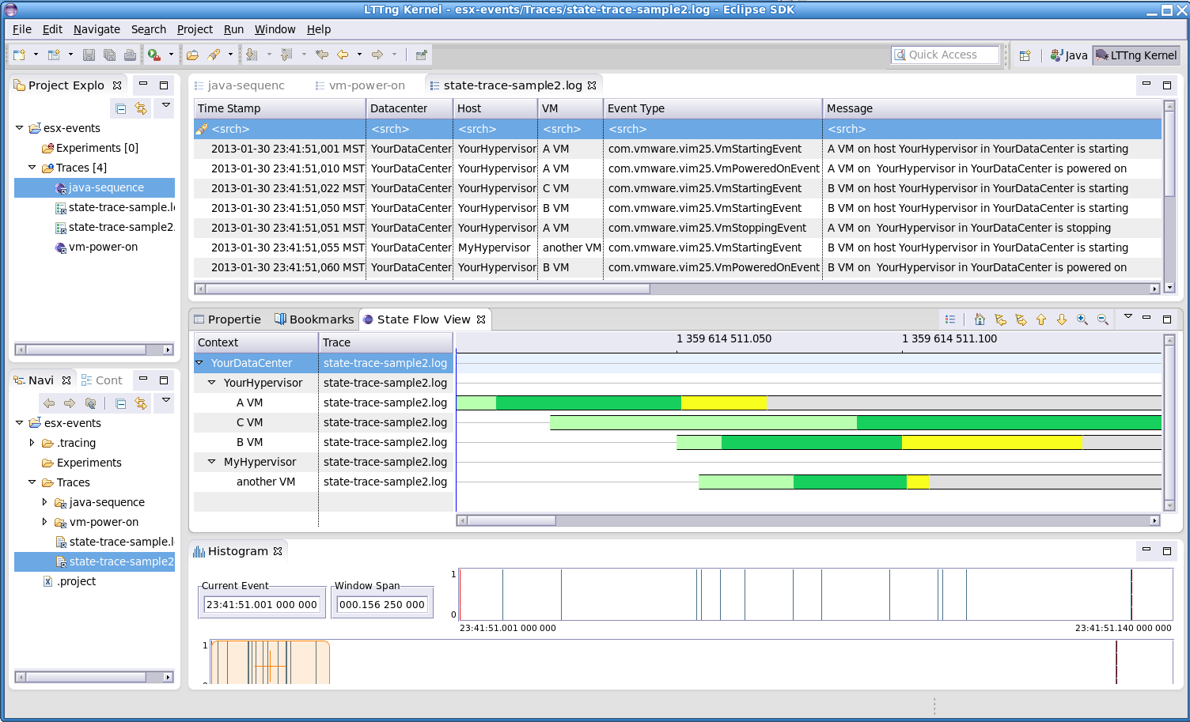Open the Navigate menu
The width and height of the screenshot is (1190, 722).
coord(97,29)
